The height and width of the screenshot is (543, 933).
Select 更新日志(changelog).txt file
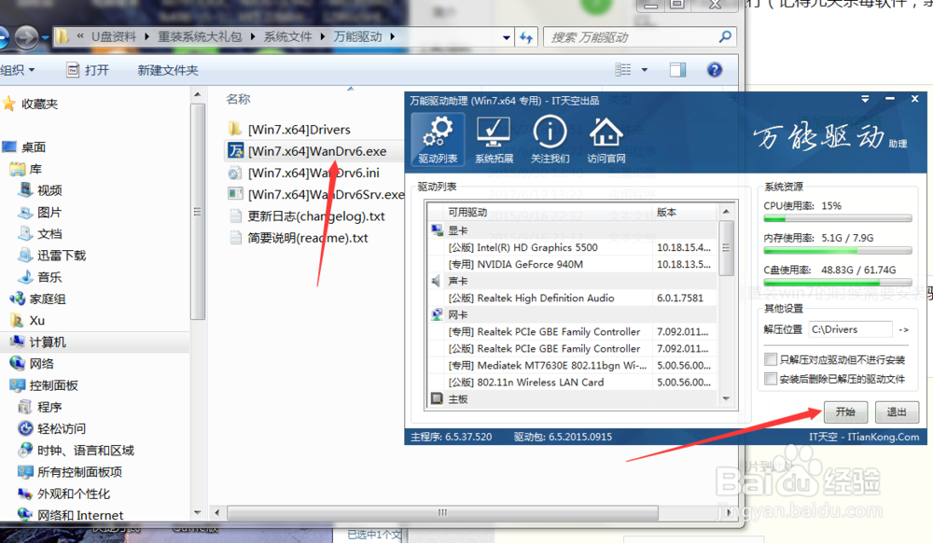pos(316,216)
